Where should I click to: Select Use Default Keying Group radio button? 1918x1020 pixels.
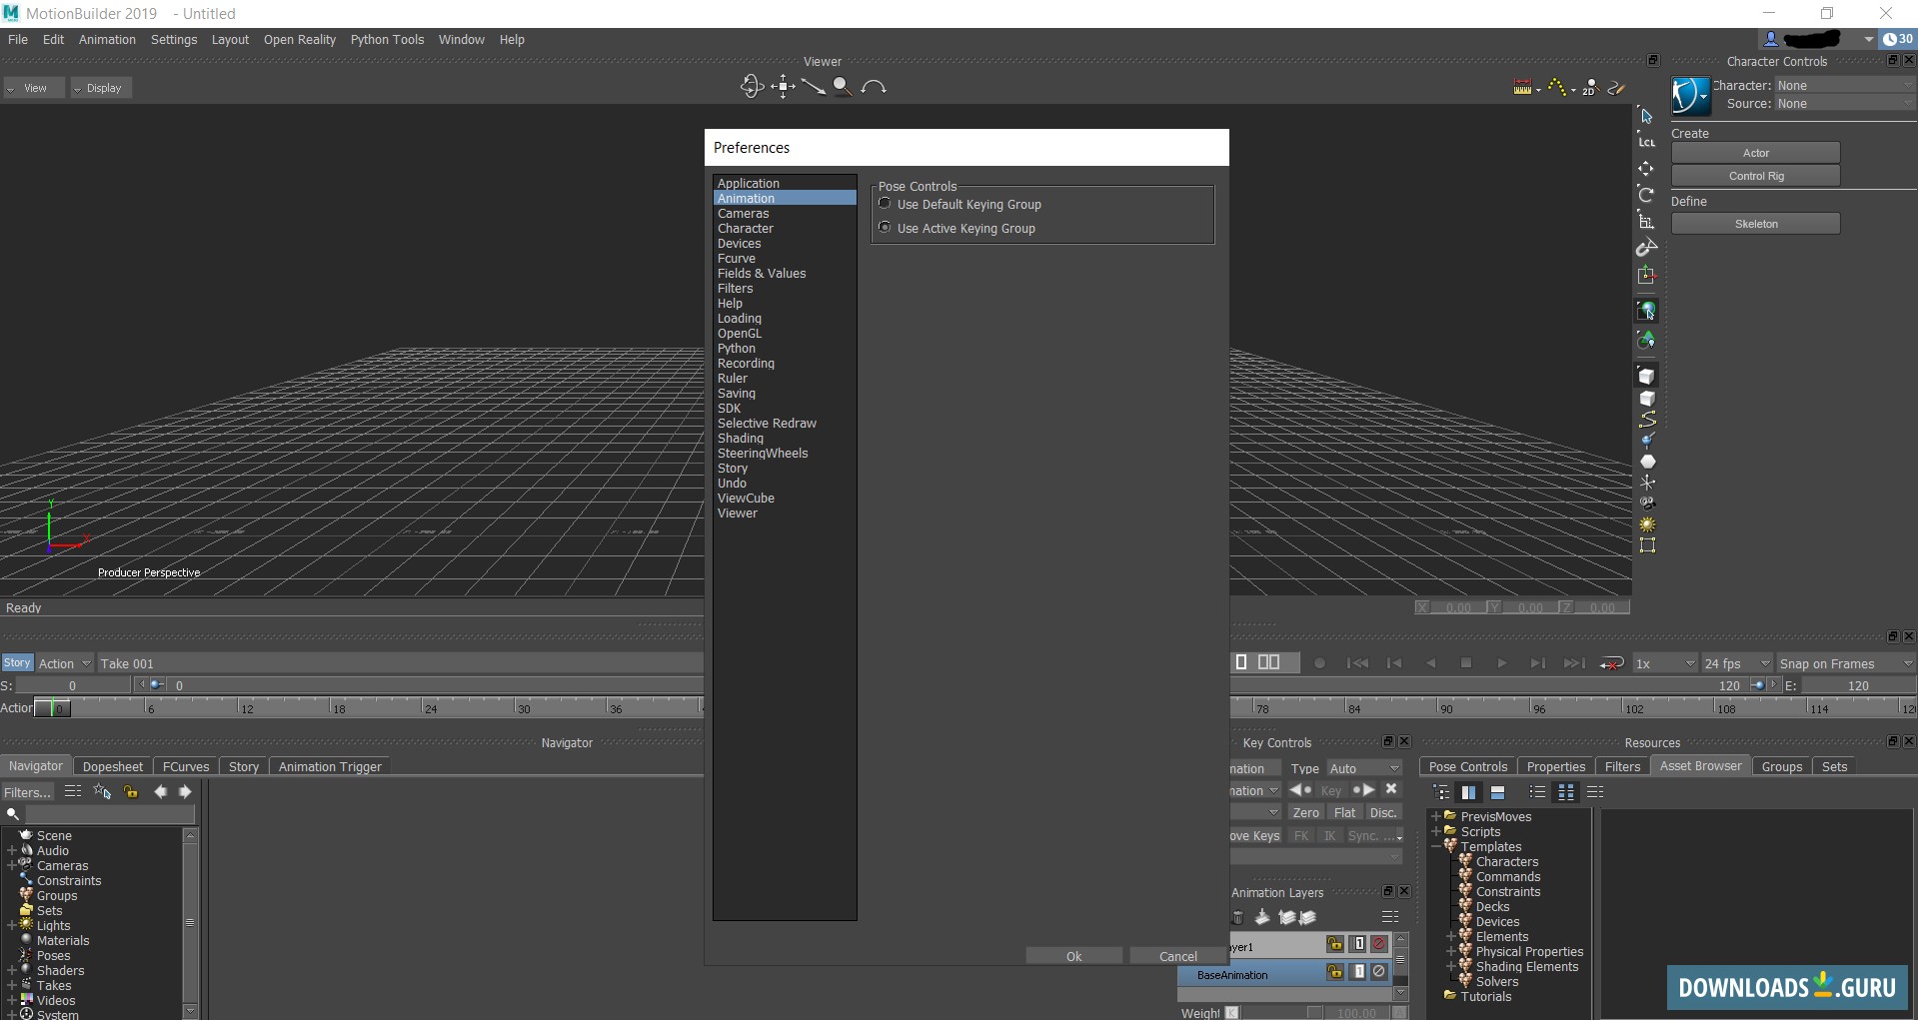[x=885, y=204]
